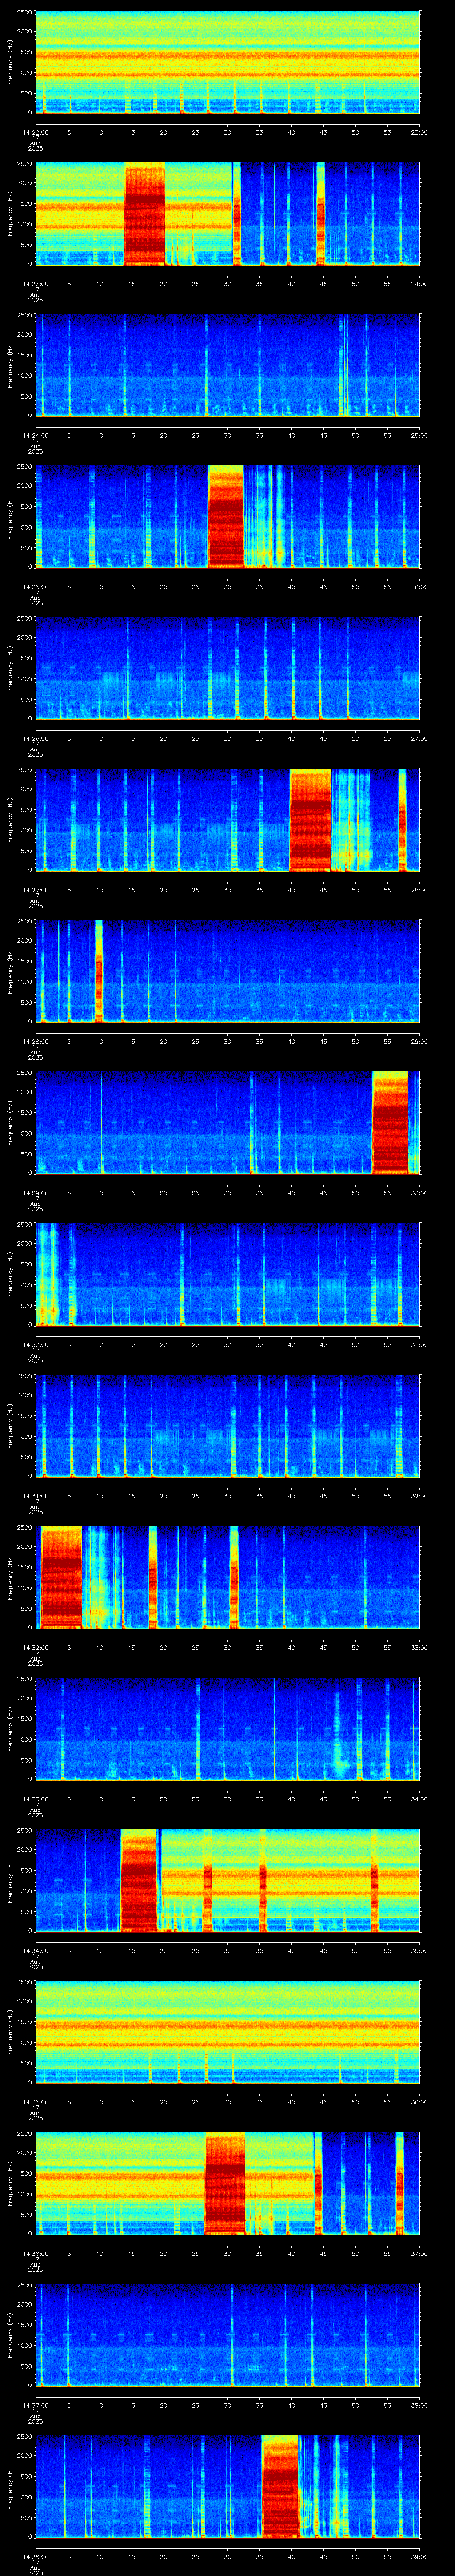Click the 14:34:00 start time label
This screenshot has width=455, height=2576.
click(x=36, y=1950)
